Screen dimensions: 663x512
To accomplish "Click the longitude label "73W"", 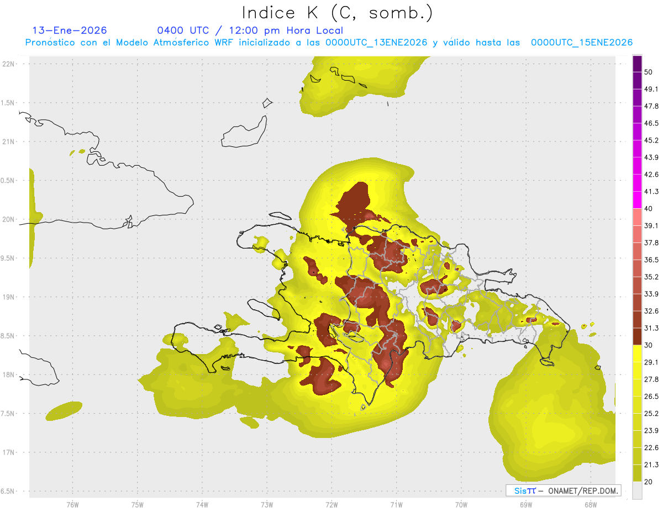I will coord(267,504).
